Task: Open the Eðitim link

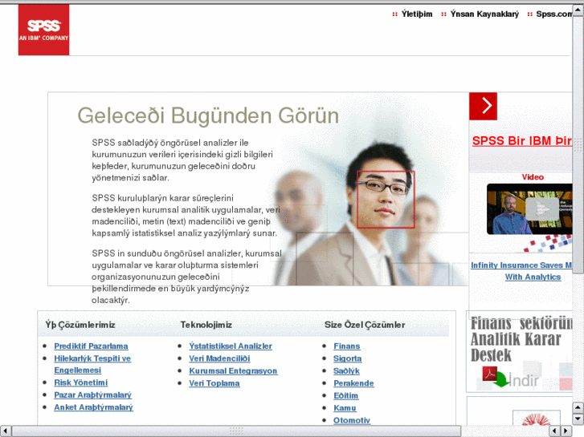Action: pos(345,396)
